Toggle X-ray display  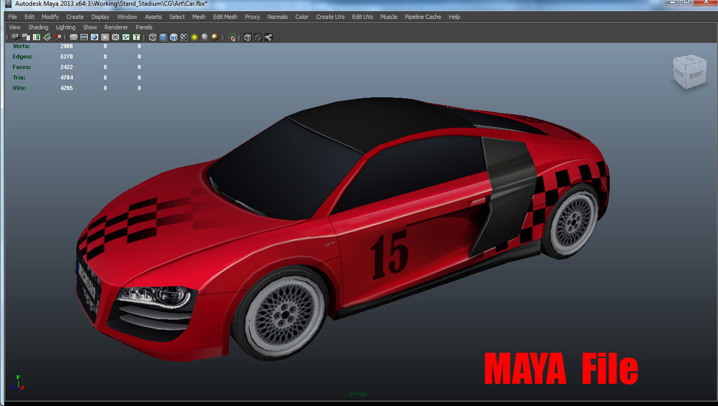(247, 37)
